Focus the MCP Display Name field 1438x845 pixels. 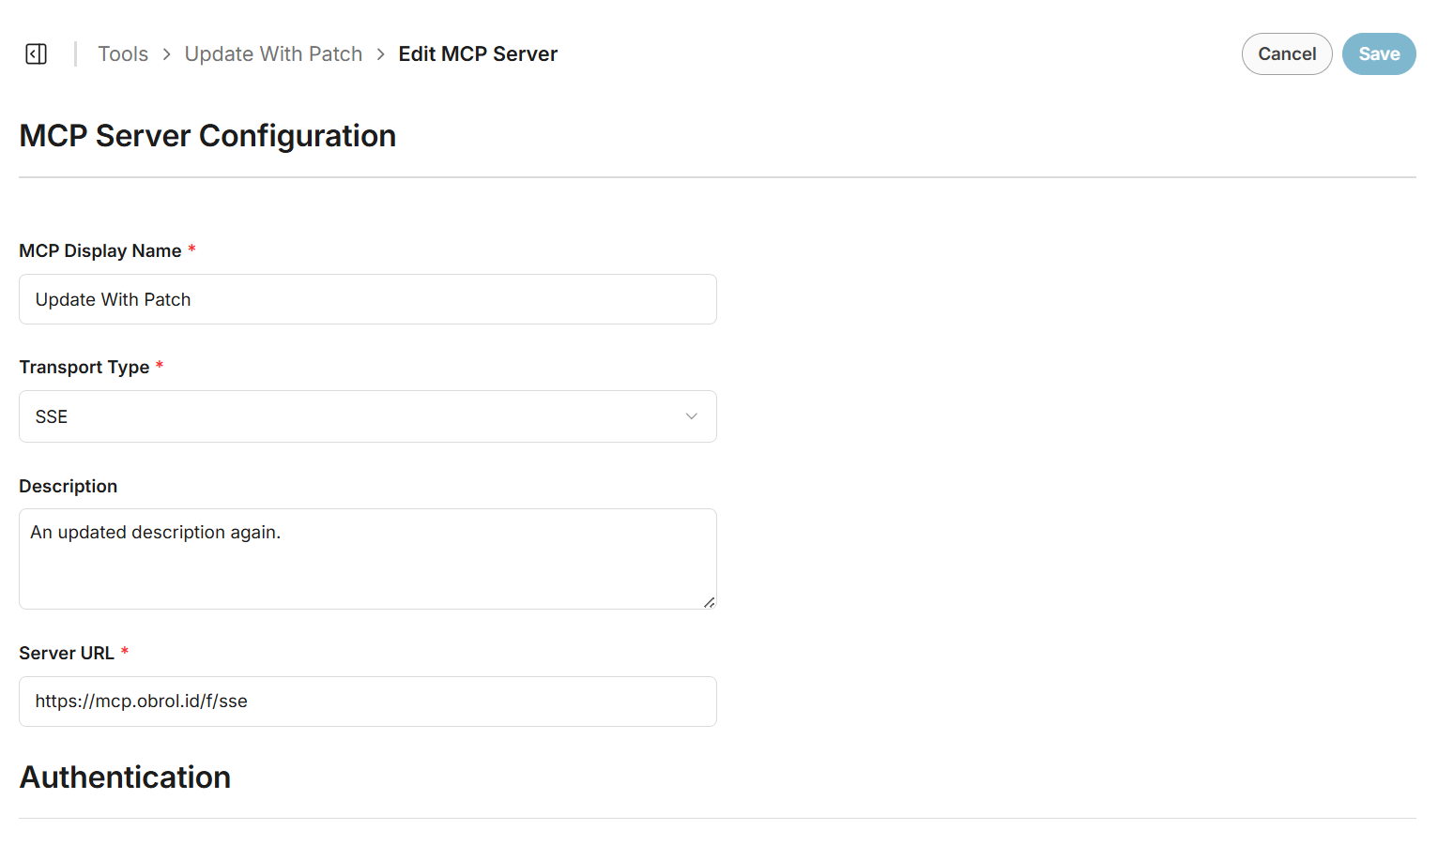[x=367, y=300]
